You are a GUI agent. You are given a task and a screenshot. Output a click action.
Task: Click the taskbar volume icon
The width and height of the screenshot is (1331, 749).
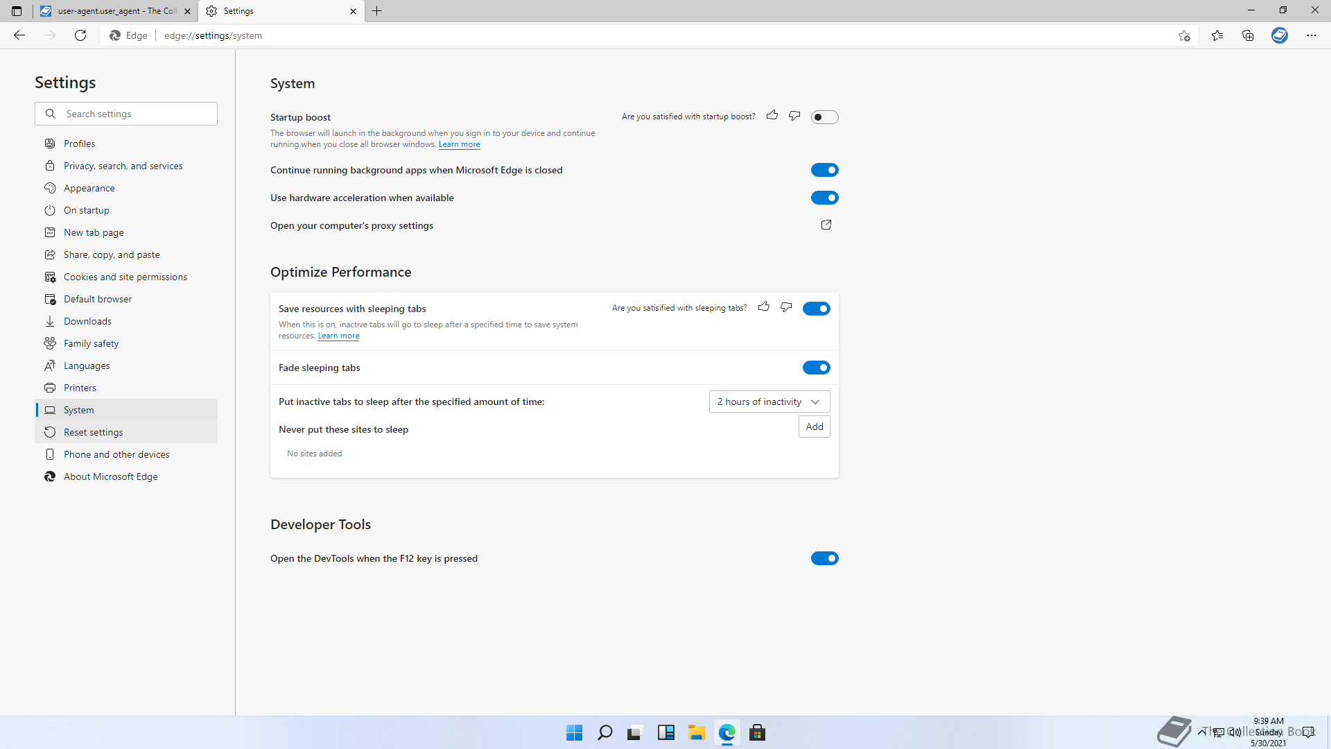[x=1235, y=732]
